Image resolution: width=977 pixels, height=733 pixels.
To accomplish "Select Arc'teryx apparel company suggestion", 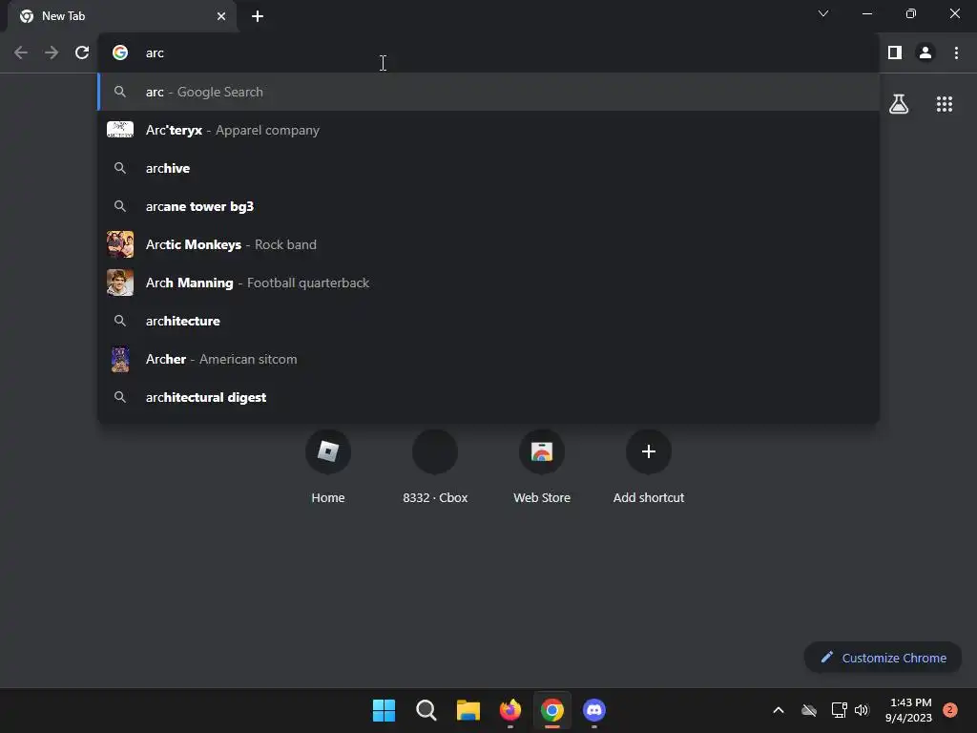I will click(488, 130).
